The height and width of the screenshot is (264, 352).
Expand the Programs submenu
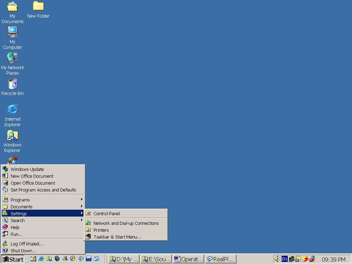(x=43, y=200)
